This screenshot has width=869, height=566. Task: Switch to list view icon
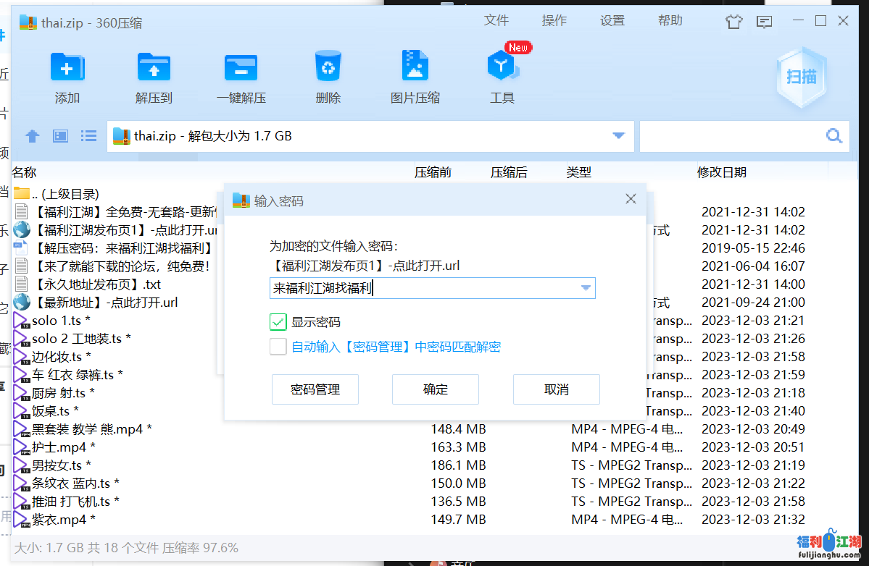point(88,135)
